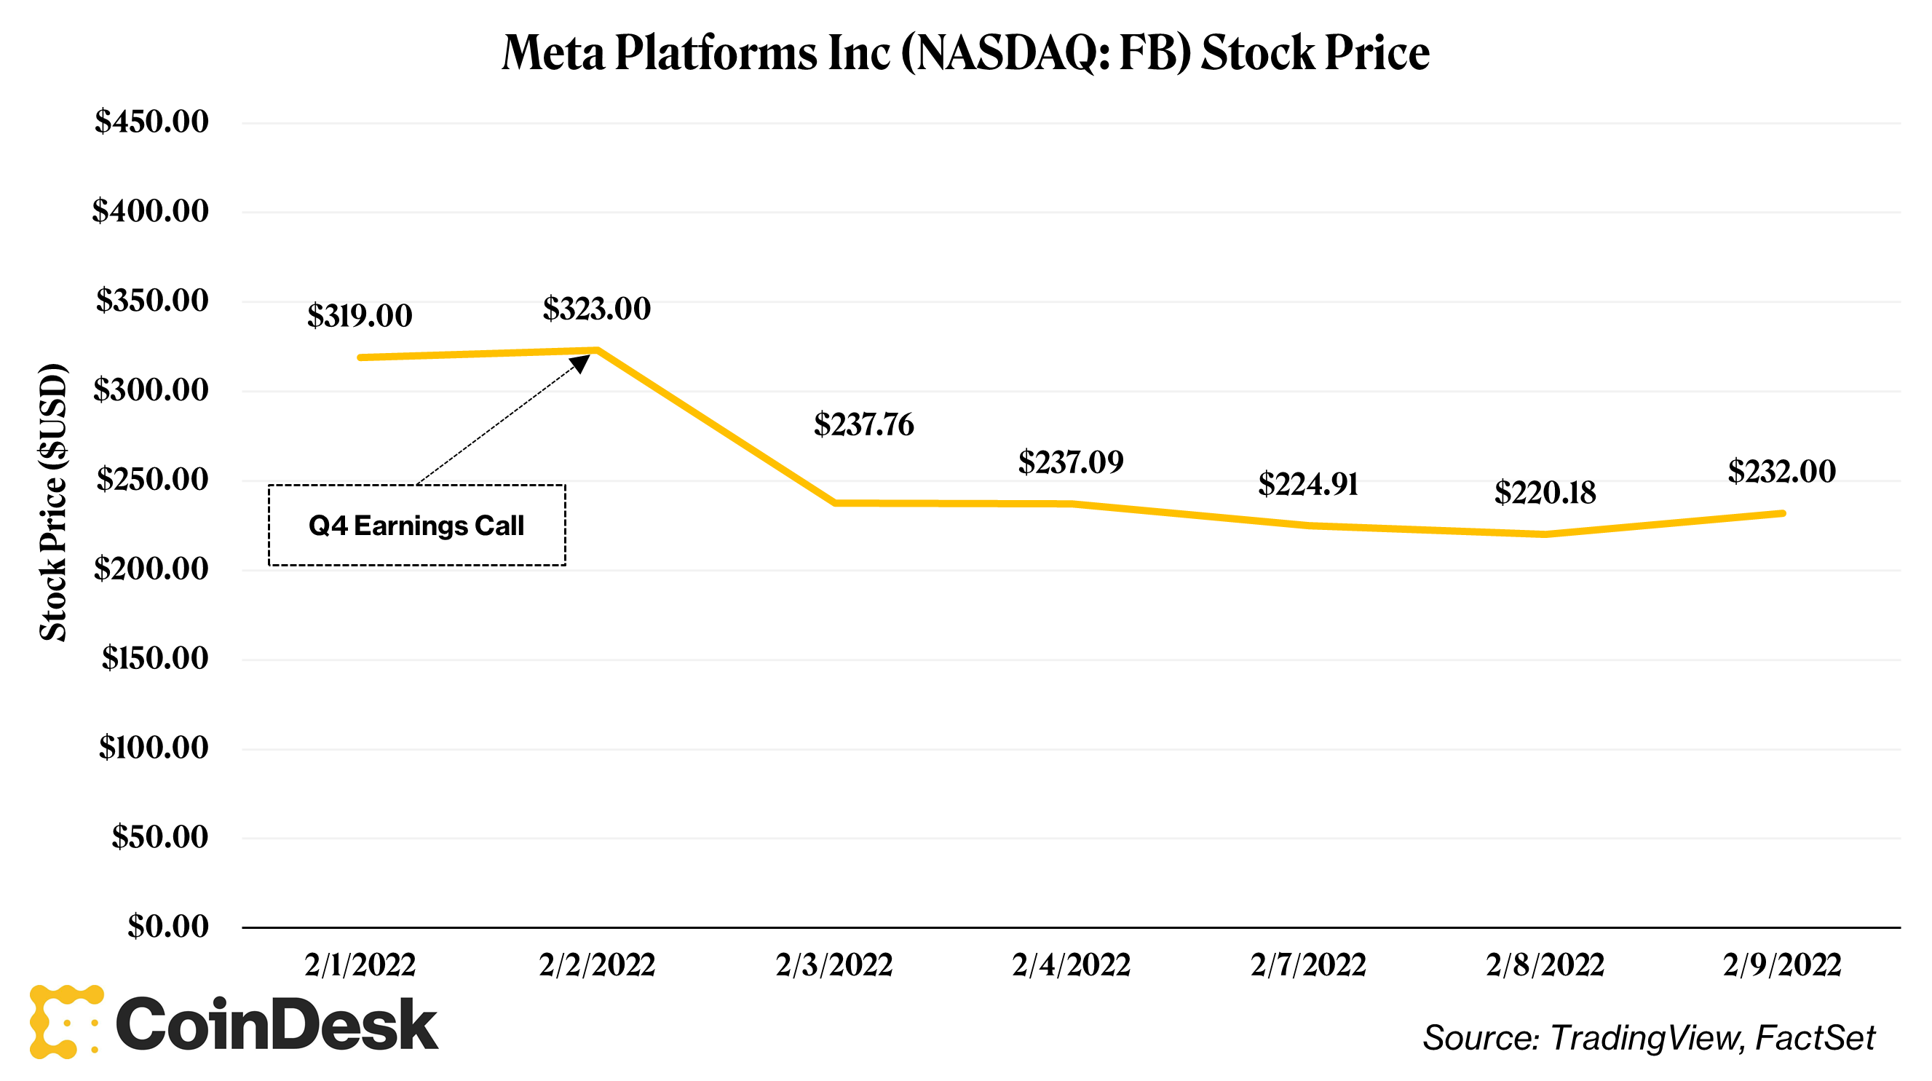
Task: Click the $237.76 data label
Action: (864, 424)
